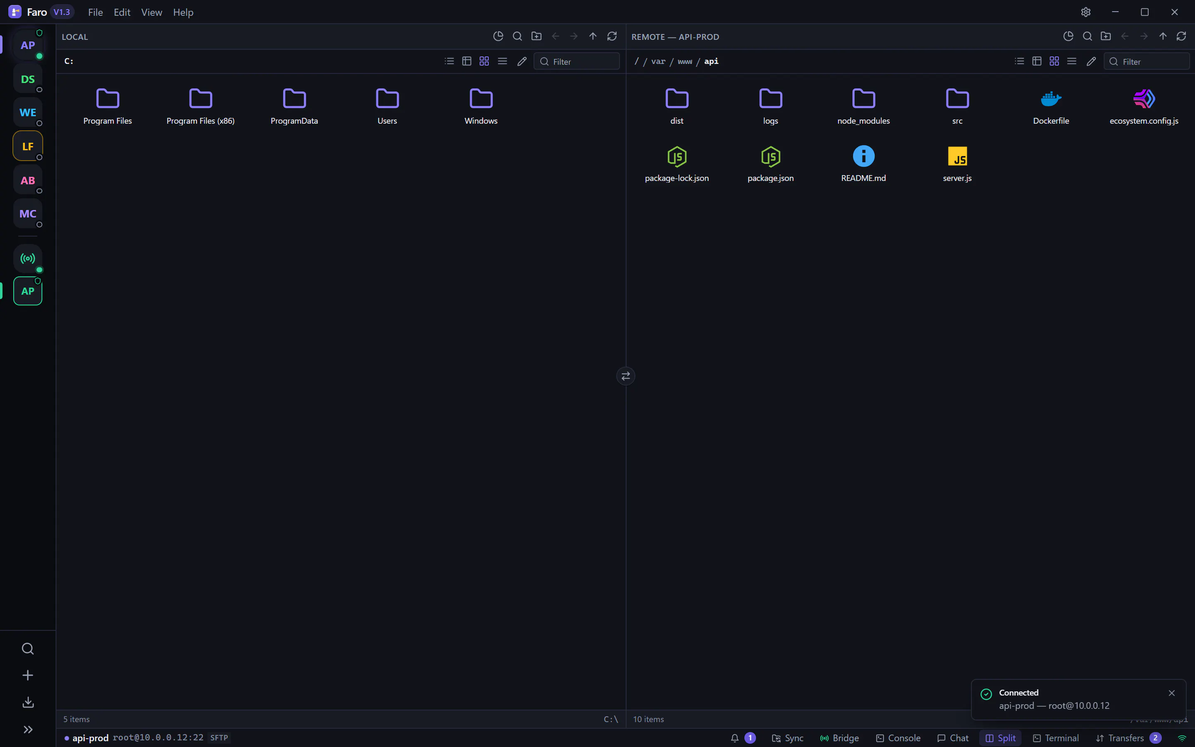Open the File menu
Image resolution: width=1195 pixels, height=747 pixels.
point(95,12)
